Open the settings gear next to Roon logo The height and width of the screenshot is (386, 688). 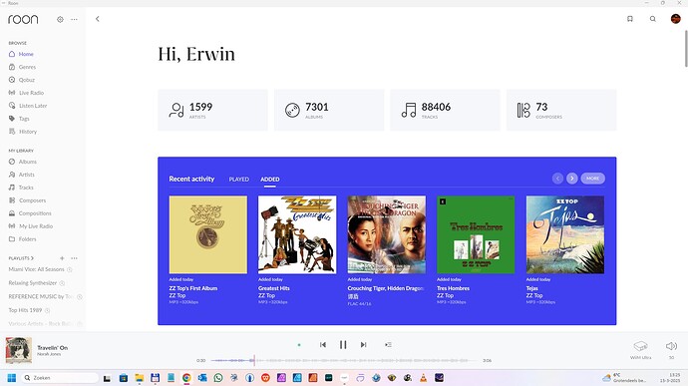tap(60, 19)
